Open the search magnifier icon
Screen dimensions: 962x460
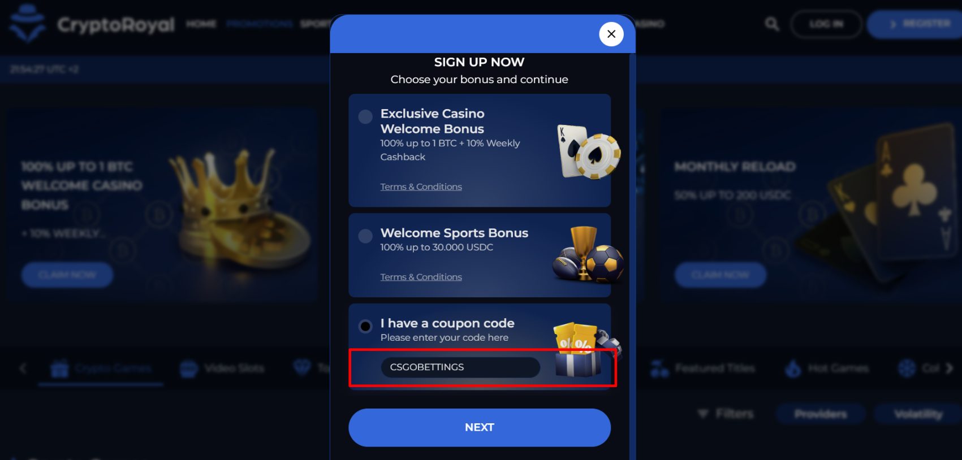[x=771, y=24]
